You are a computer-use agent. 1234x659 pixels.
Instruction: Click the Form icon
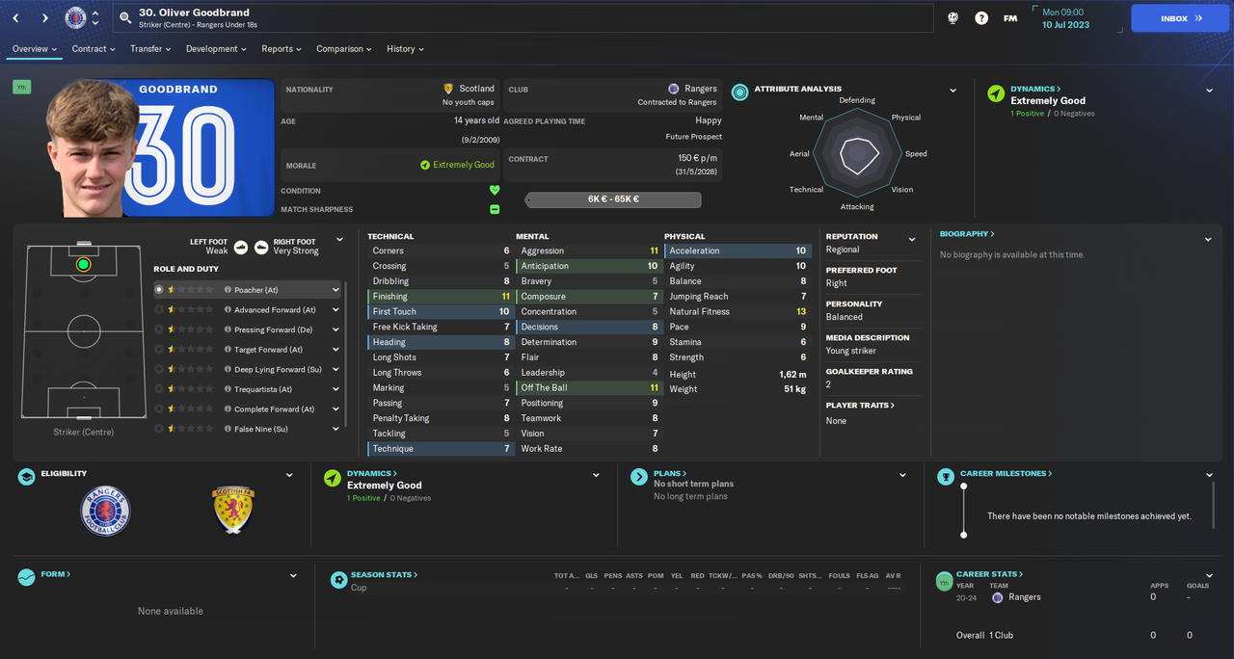pyautogui.click(x=26, y=577)
